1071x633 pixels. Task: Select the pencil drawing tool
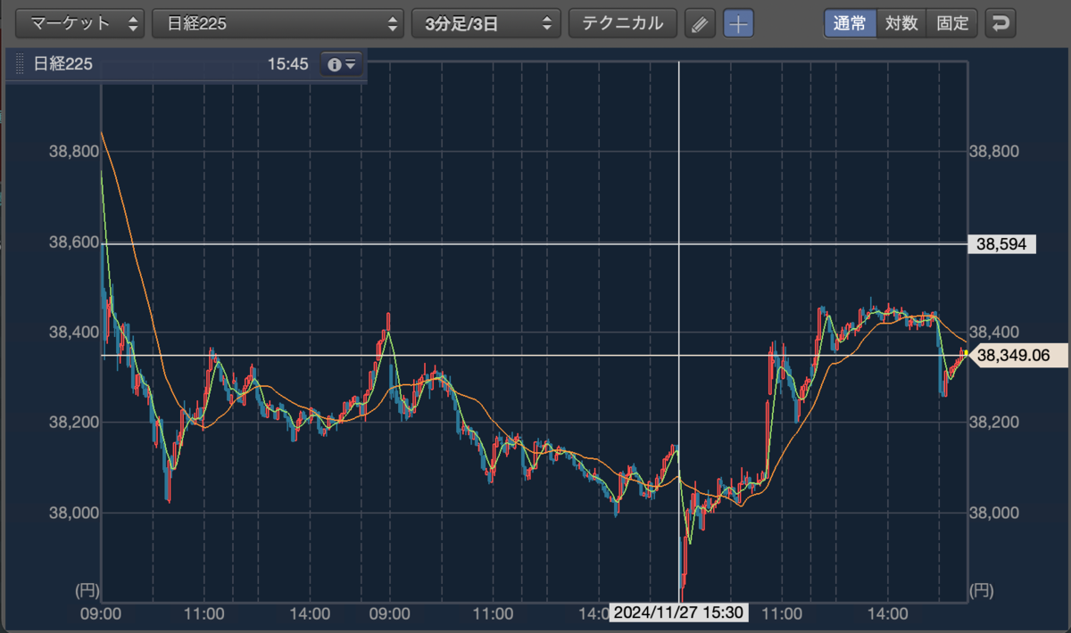(701, 24)
